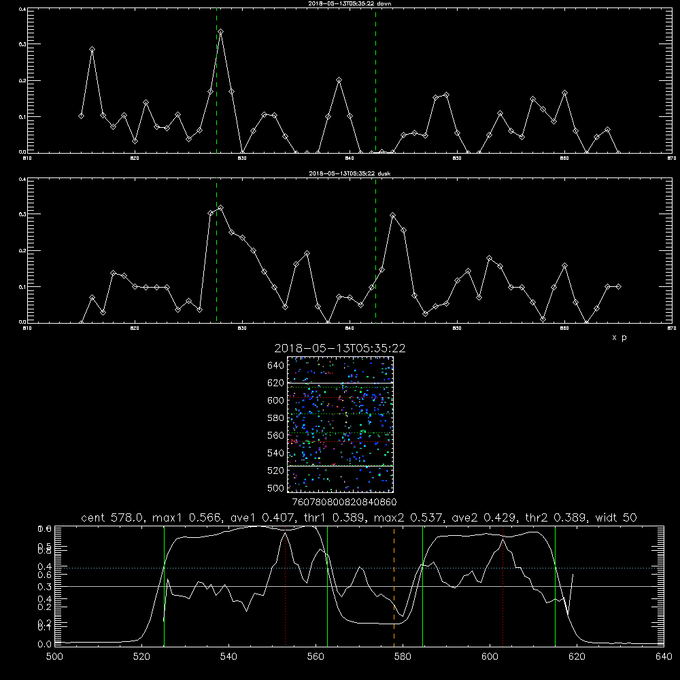Screen dimensions: 680x680
Task: Click the 0.1 y-axis label of the dusk plot
Action: (x=22, y=287)
